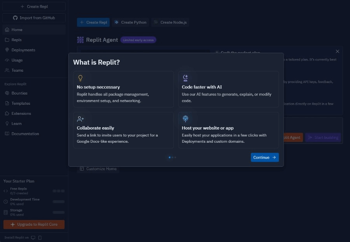Click the Replit Agent logo icon
Viewport: 350px width, 242px height.
pos(80,40)
